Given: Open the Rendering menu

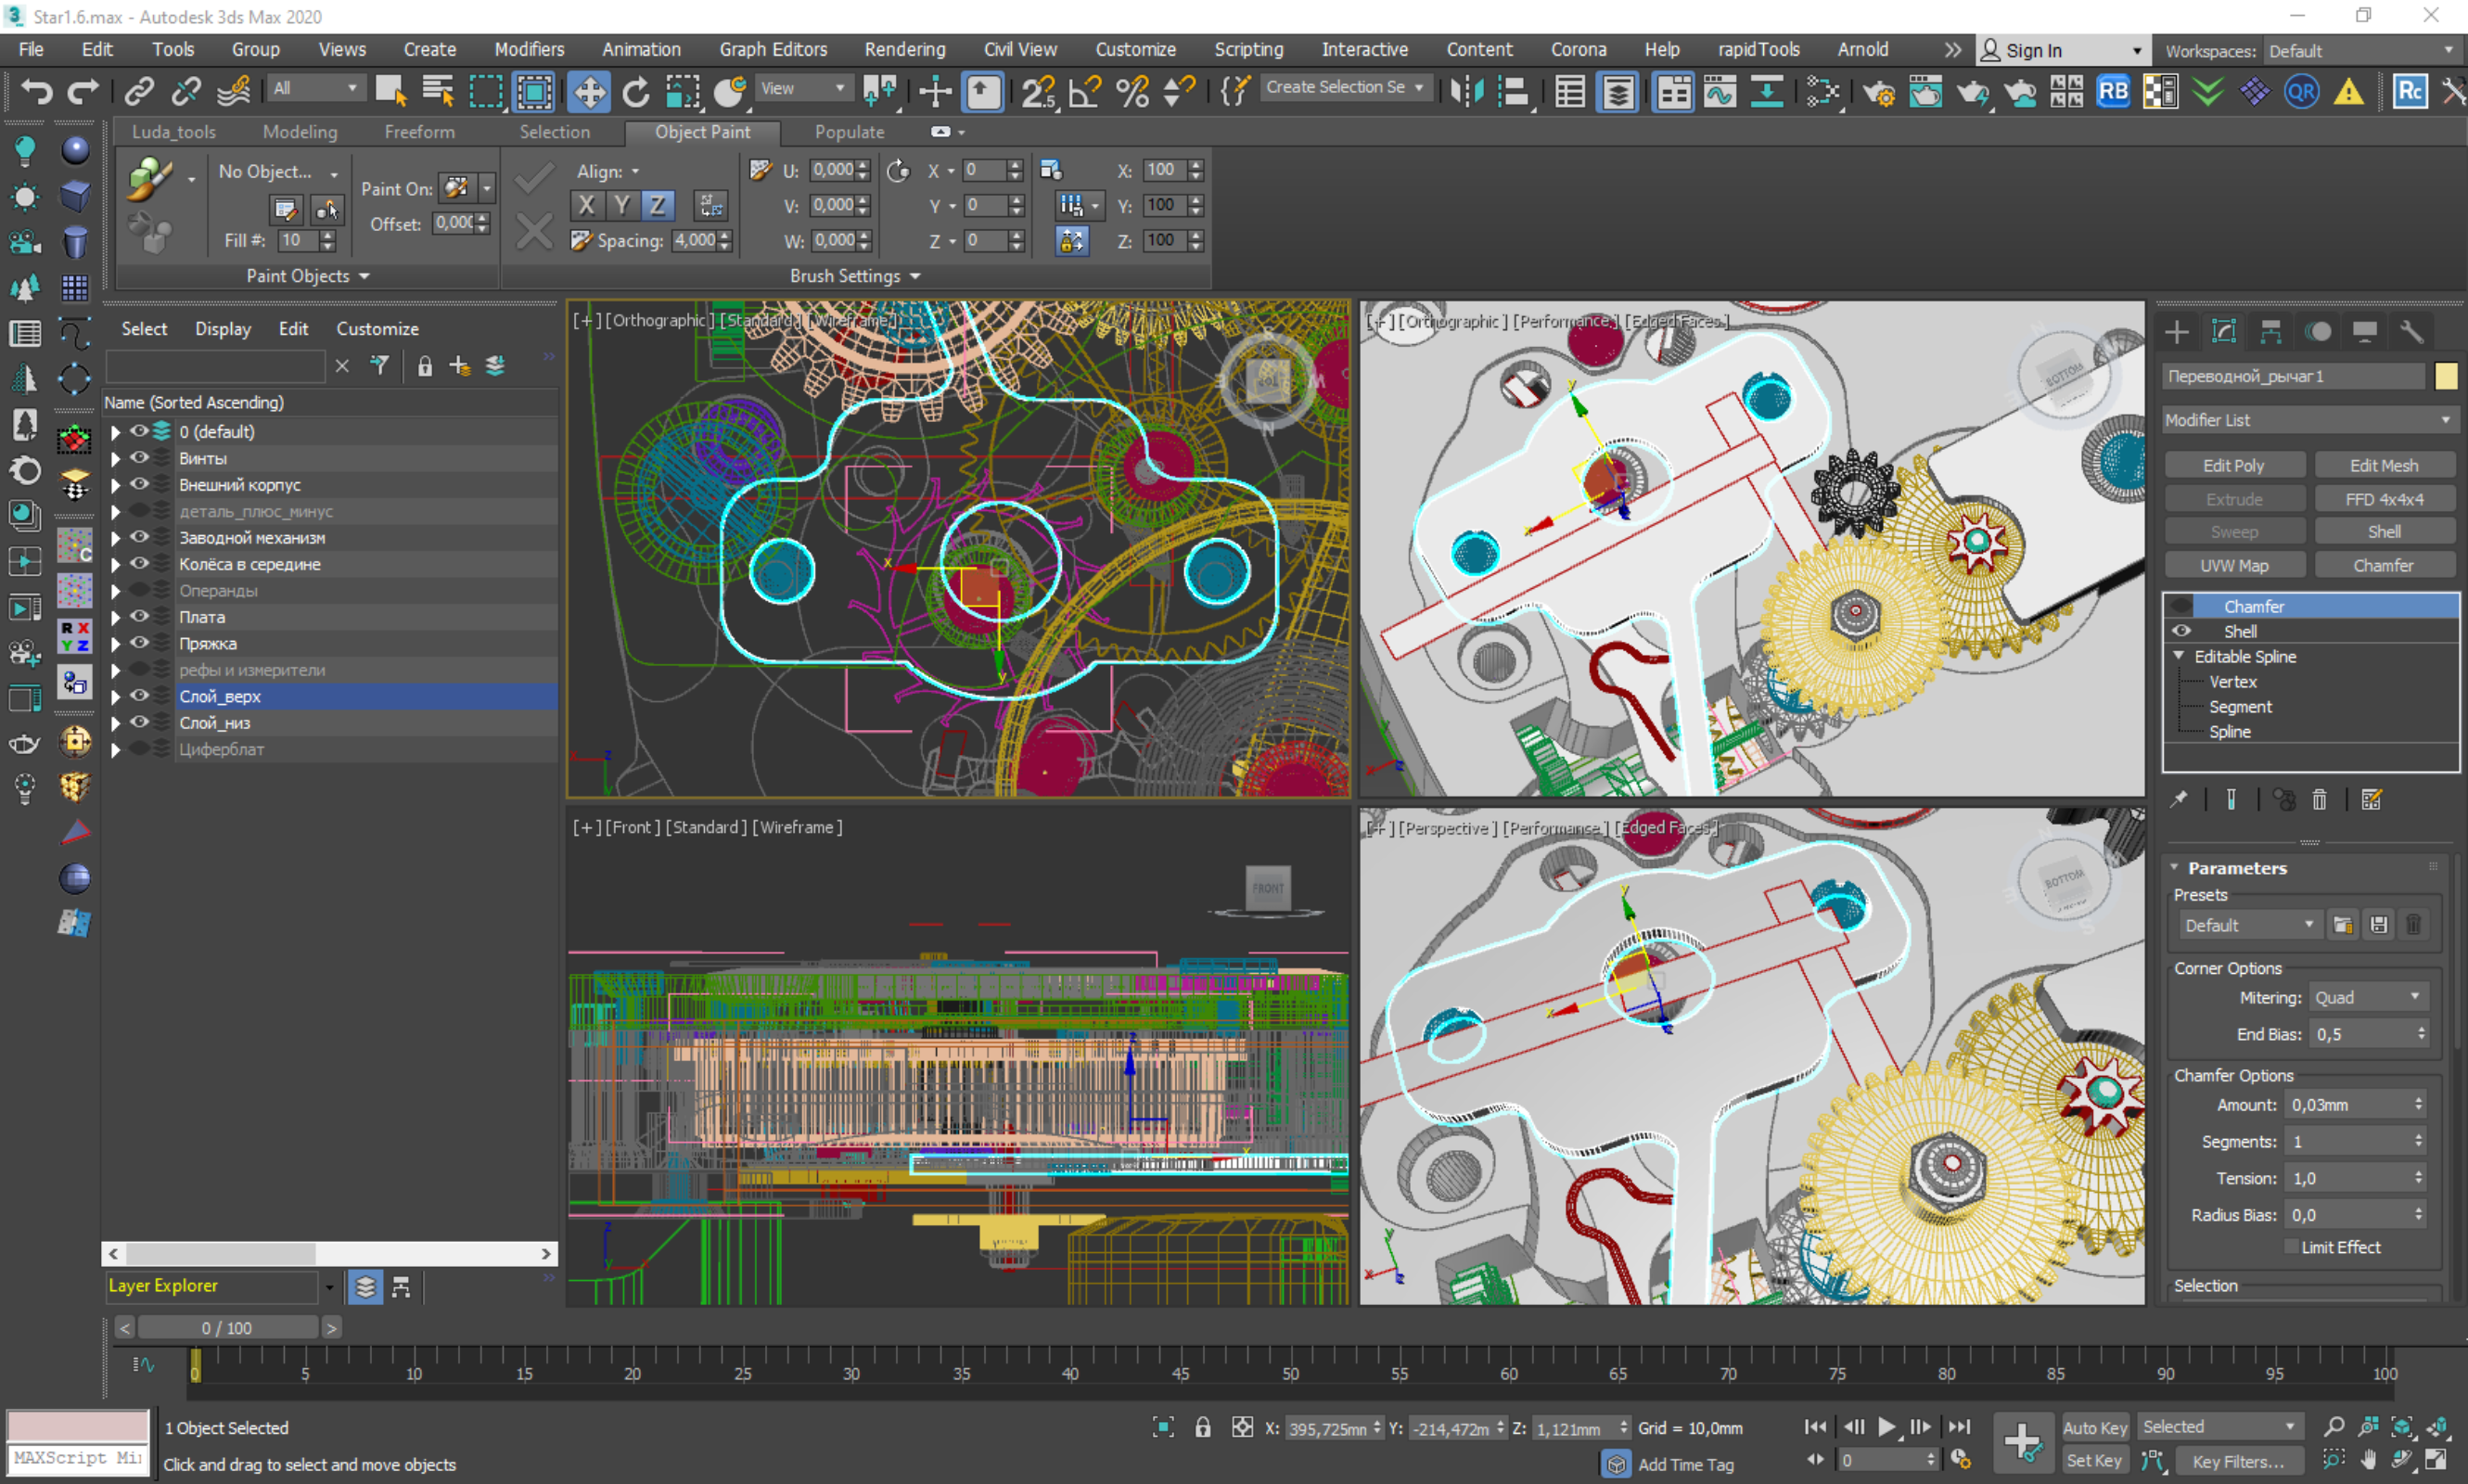Looking at the screenshot, I should pyautogui.click(x=905, y=49).
